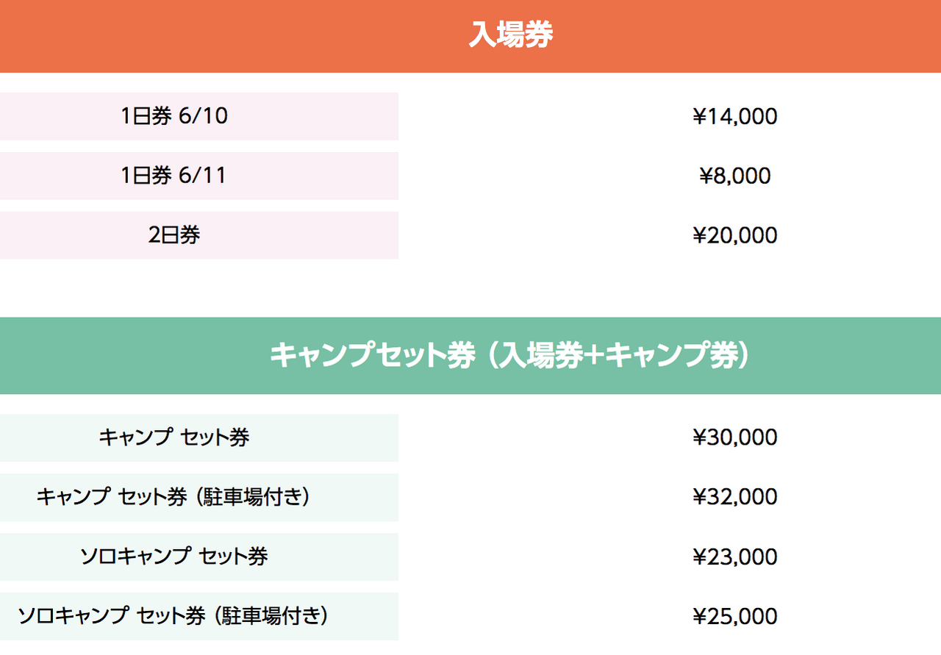Click the 6/10 date text
The width and height of the screenshot is (941, 655).
coord(203,116)
